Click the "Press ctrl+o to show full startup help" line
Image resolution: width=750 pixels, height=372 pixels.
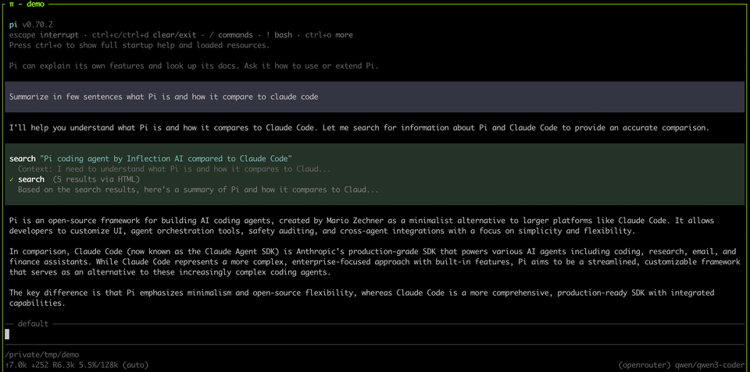140,46
